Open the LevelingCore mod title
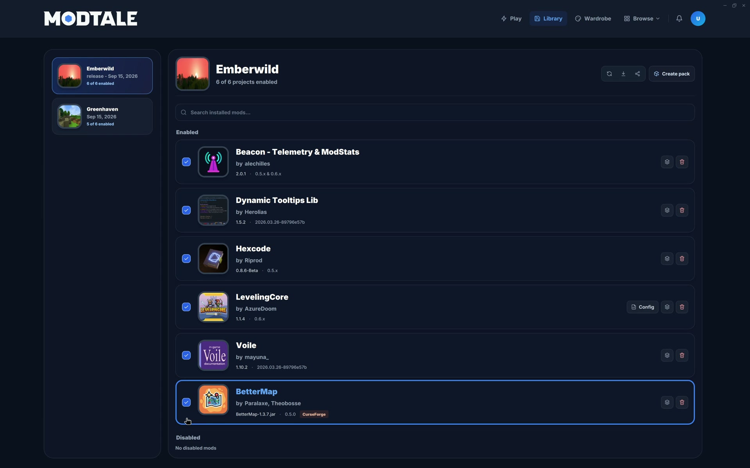This screenshot has width=750, height=468. click(262, 297)
